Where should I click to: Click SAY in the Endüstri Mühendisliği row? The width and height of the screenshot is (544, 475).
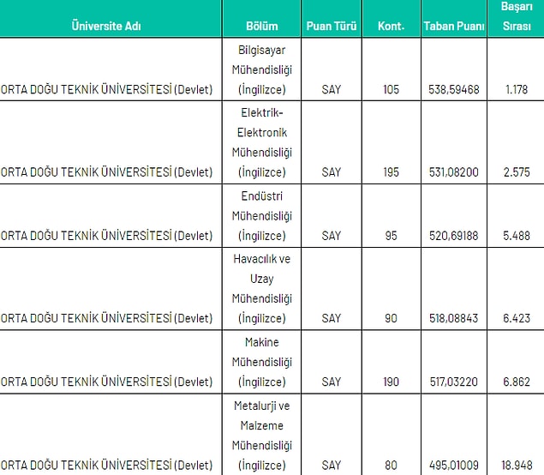[x=332, y=236]
